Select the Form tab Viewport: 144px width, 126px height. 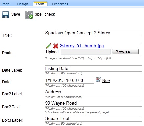[40, 4]
